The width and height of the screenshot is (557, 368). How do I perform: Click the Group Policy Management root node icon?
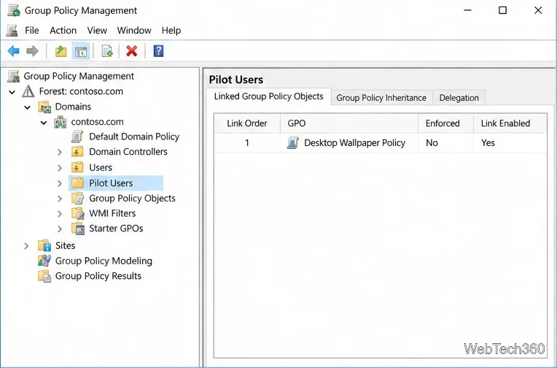[x=14, y=76]
